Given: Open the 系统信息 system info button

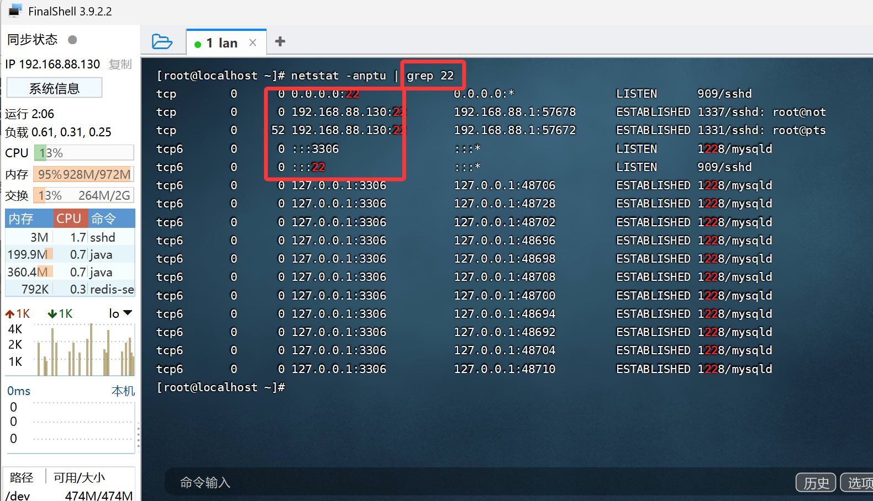Looking at the screenshot, I should [x=54, y=88].
